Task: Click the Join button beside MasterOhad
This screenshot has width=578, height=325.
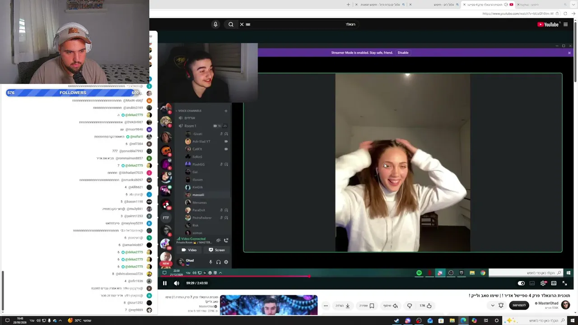Action: click(x=519, y=306)
